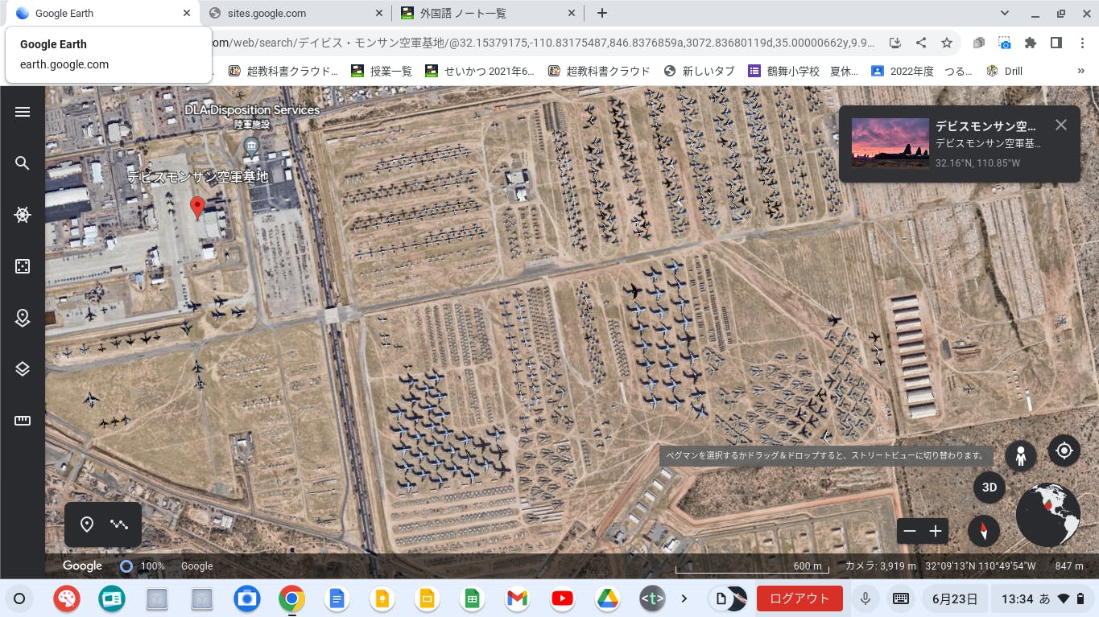
Task: Click the red ログアウト button
Action: tap(799, 598)
